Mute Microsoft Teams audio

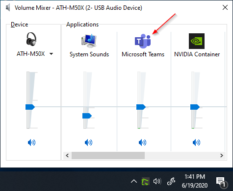(x=142, y=143)
